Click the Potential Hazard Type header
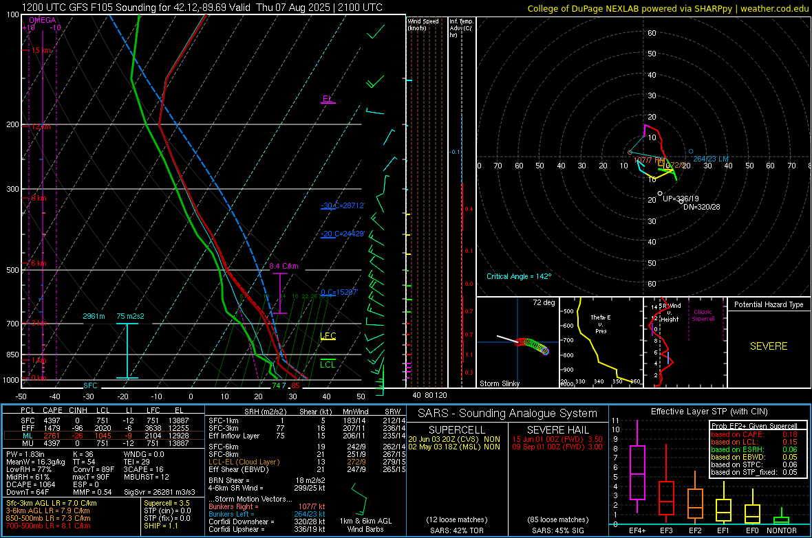The width and height of the screenshot is (812, 538). pos(769,304)
